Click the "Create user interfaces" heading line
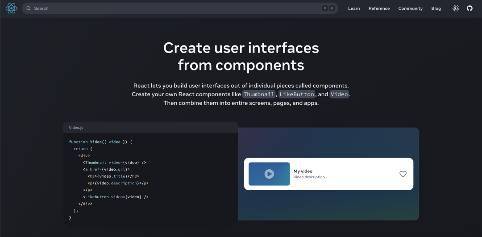 [241, 48]
